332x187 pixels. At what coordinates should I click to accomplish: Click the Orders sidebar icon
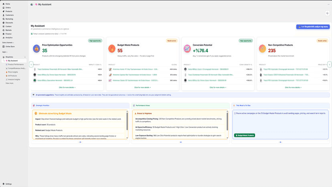3,8
